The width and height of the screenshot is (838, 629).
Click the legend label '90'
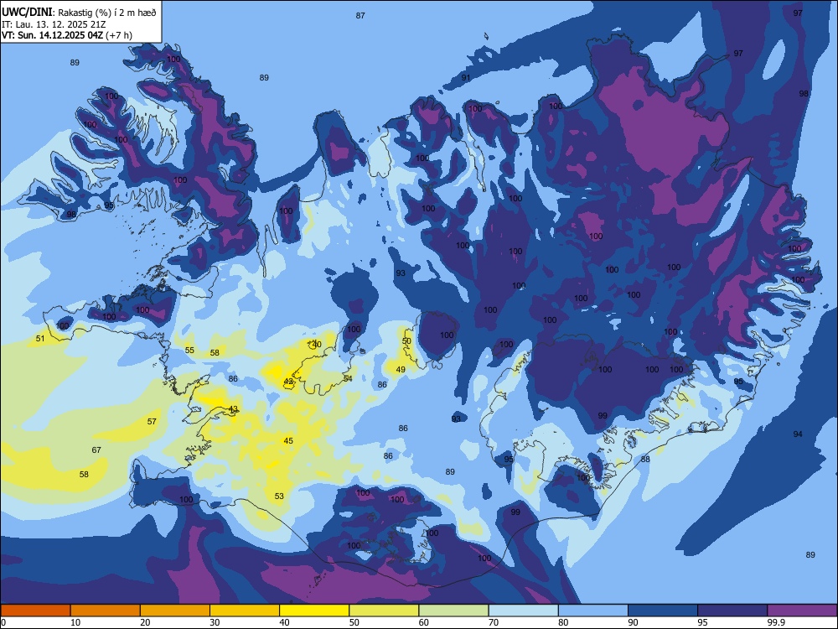[633, 622]
